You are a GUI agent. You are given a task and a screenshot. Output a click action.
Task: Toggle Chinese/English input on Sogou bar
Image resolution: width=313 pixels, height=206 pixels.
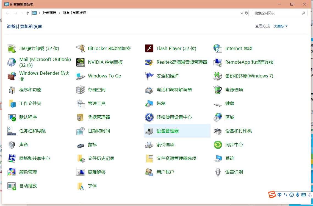(x=279, y=194)
